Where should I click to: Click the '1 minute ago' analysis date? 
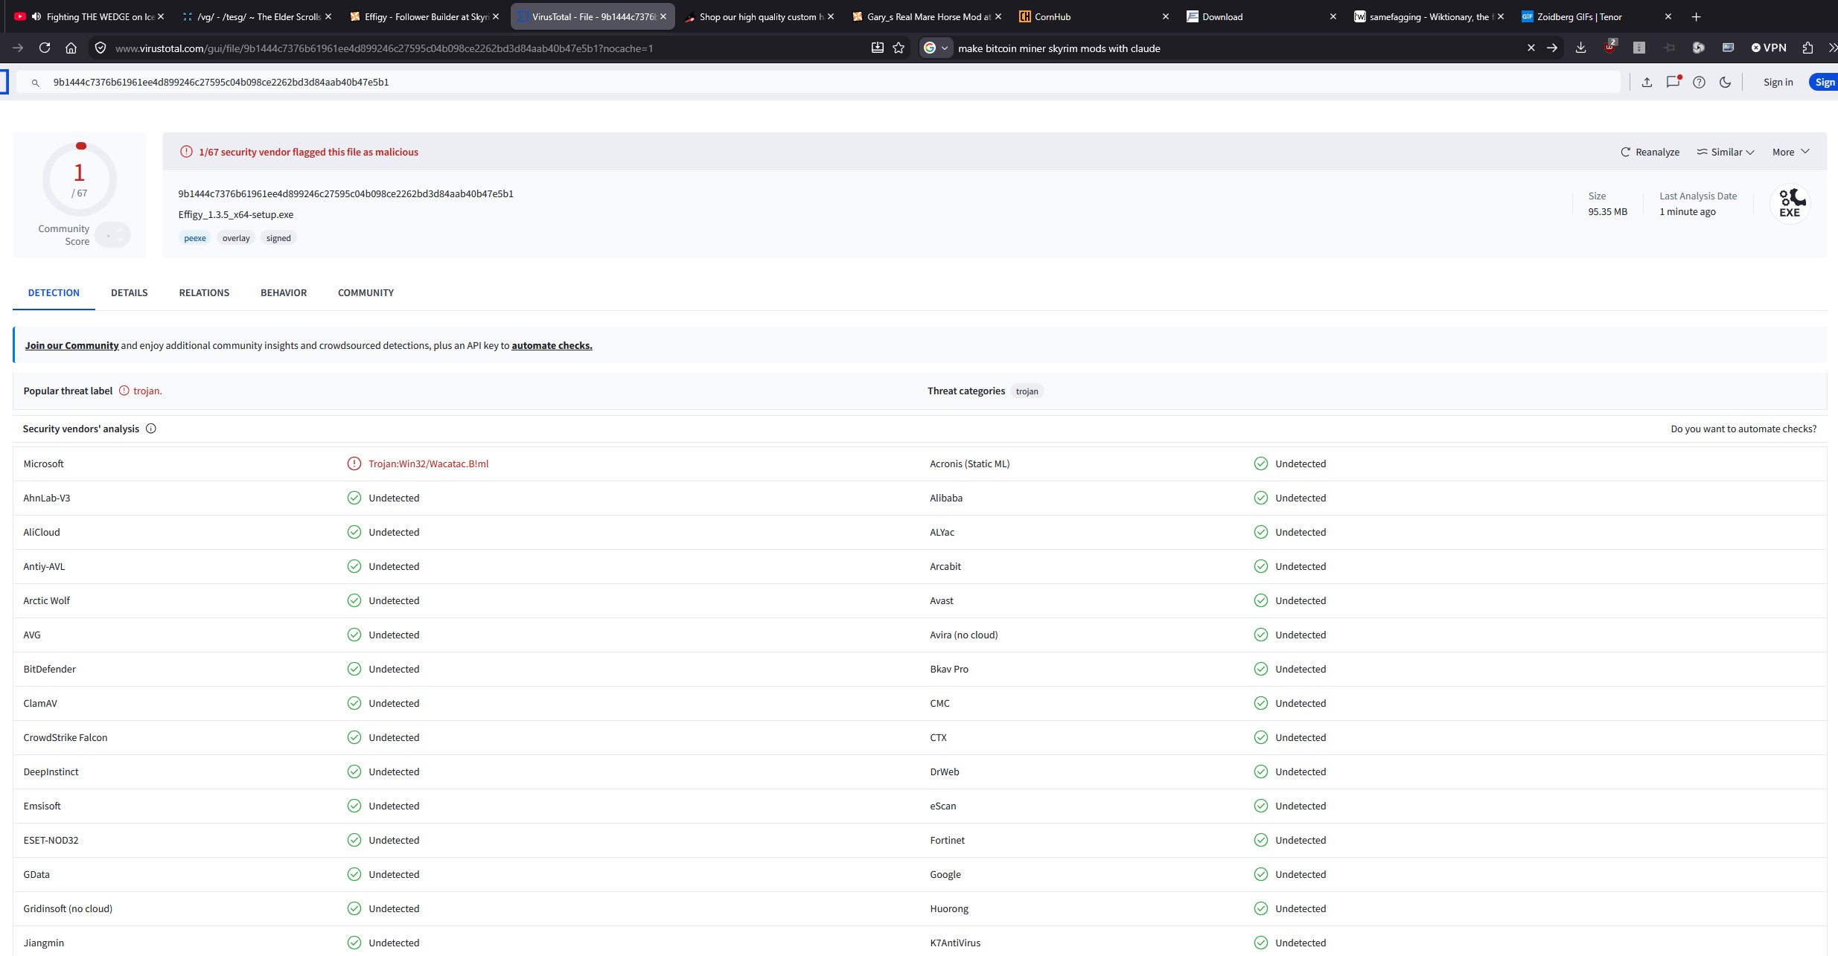(1688, 211)
